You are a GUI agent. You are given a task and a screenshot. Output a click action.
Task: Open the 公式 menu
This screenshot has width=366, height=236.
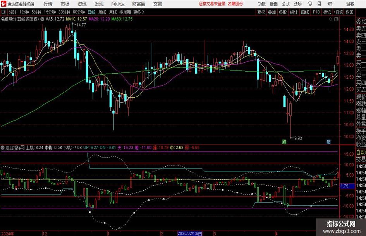pyautogui.click(x=286, y=4)
